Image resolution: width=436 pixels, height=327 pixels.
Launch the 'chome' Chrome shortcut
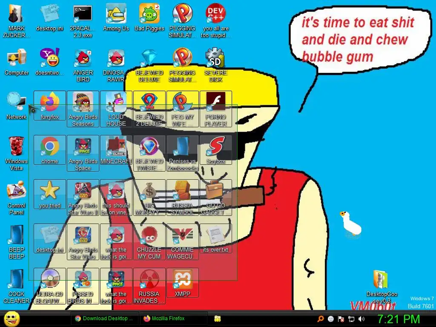click(50, 150)
